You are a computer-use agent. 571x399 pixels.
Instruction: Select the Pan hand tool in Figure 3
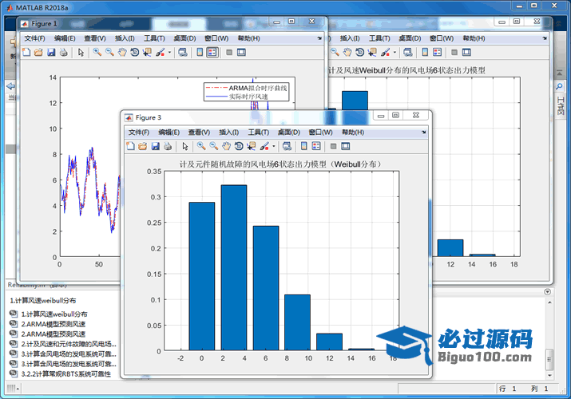point(226,146)
